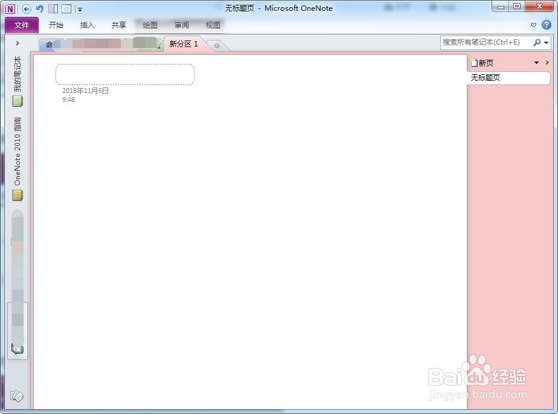Open the blurred notebook with teal book icon
558x414 pixels.
coord(18,331)
